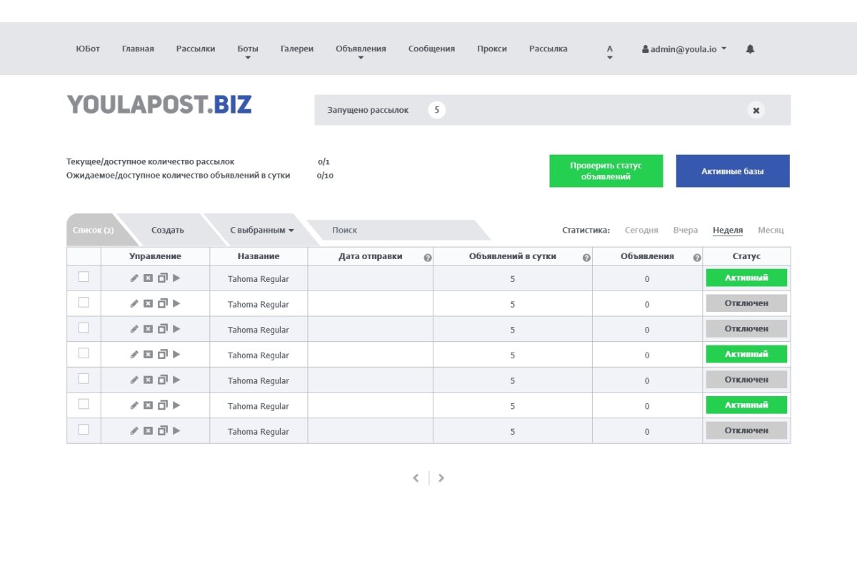Open the notifications bell icon

[x=750, y=49]
